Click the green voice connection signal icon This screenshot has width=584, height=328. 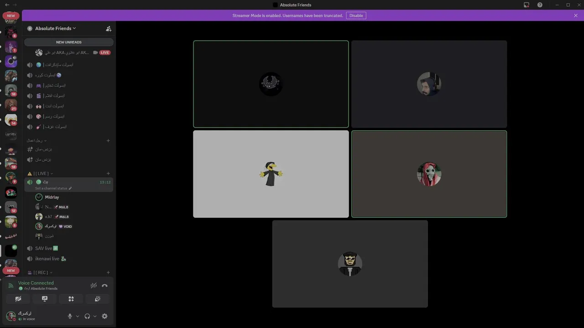(11, 286)
